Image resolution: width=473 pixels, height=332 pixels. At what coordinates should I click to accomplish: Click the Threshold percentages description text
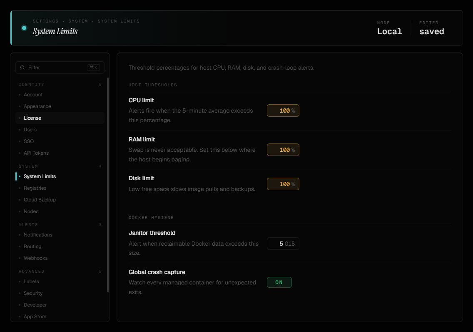pyautogui.click(x=222, y=68)
